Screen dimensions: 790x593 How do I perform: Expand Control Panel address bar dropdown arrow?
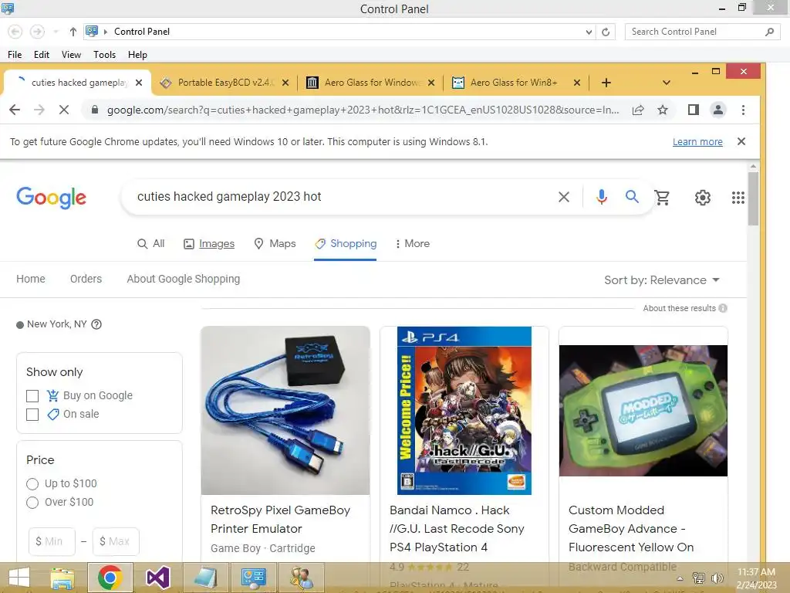tap(589, 32)
